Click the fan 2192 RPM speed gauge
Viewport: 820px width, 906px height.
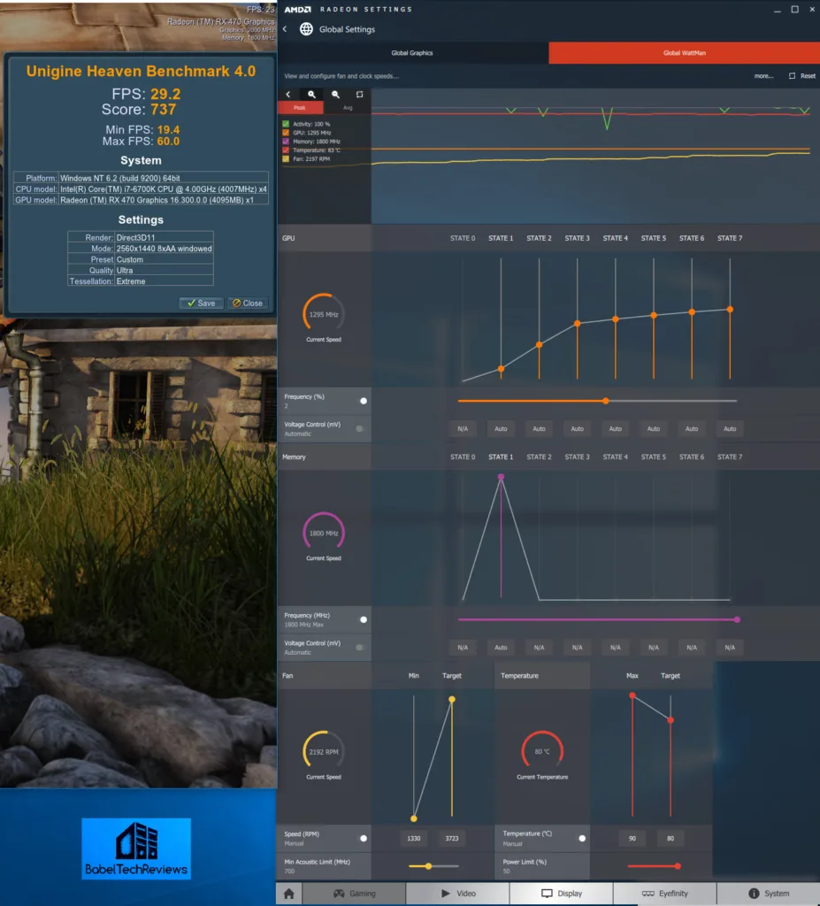[324, 752]
